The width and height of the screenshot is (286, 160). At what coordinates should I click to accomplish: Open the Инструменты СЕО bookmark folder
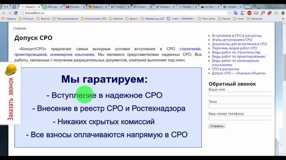pyautogui.click(x=94, y=19)
